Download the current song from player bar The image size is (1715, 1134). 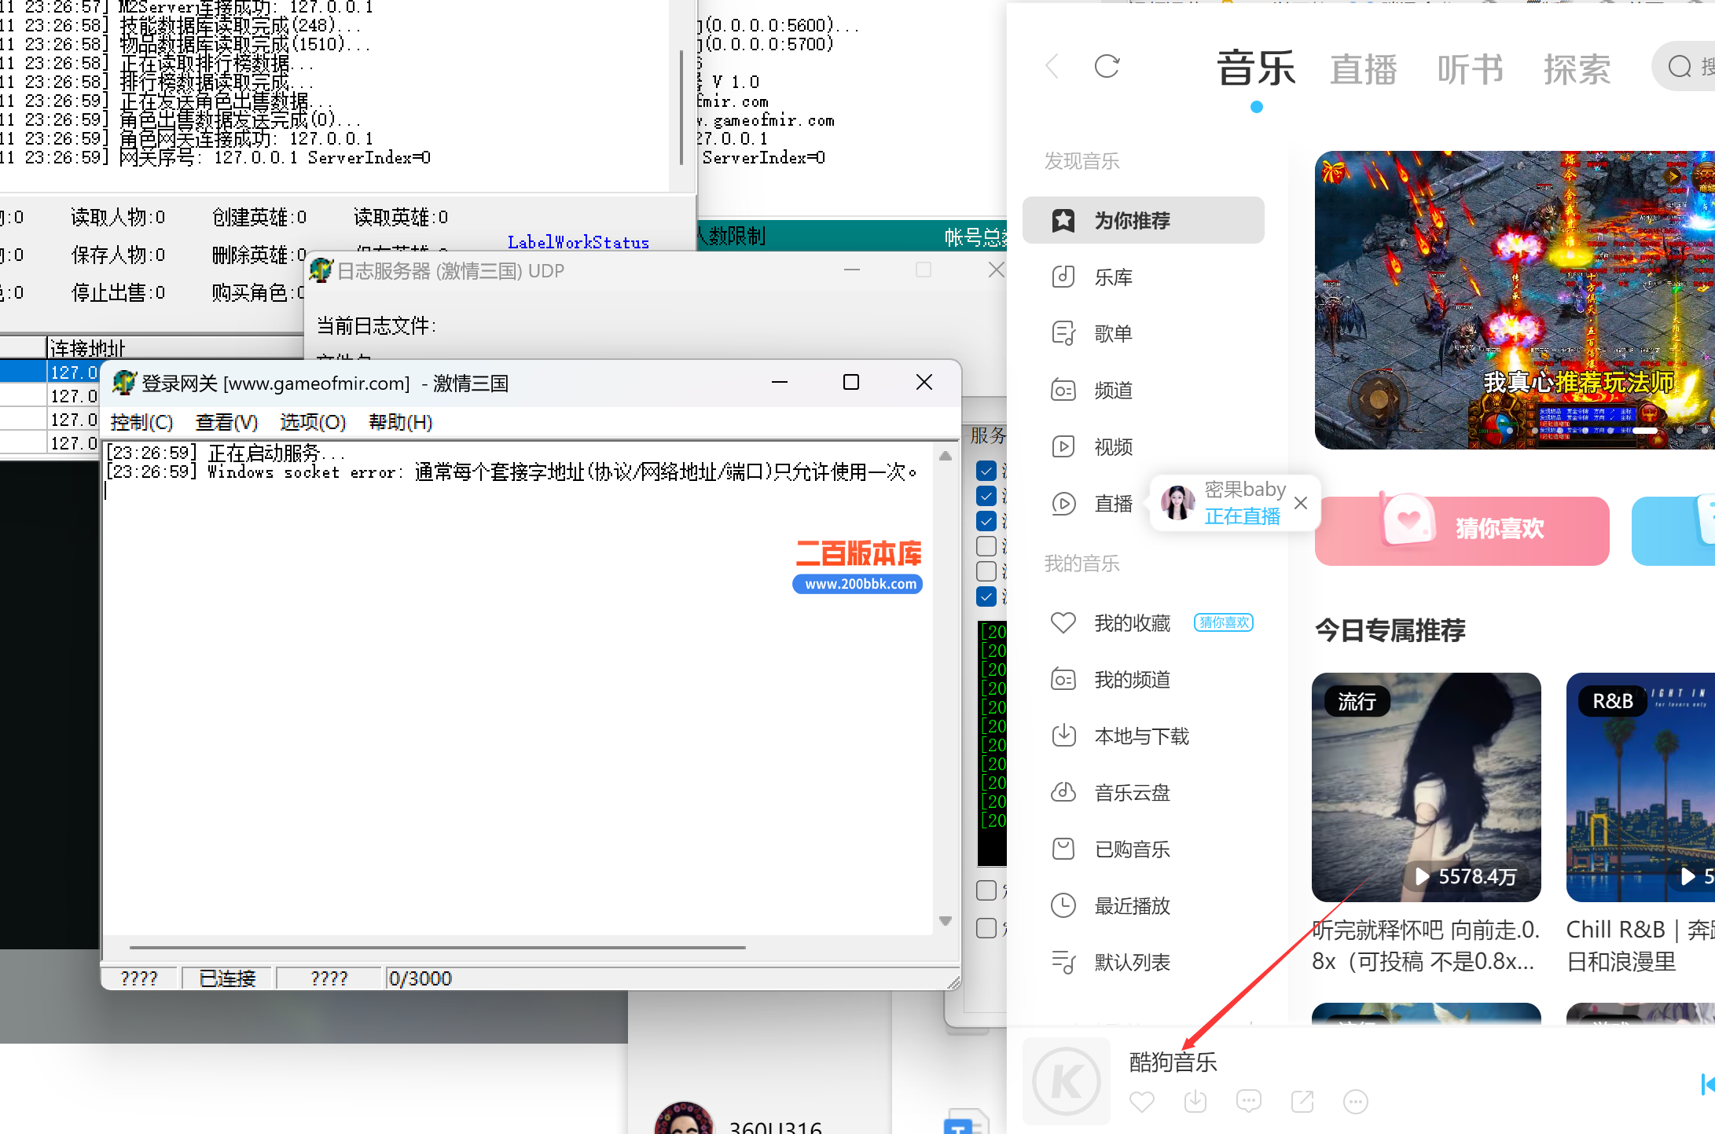point(1195,1102)
